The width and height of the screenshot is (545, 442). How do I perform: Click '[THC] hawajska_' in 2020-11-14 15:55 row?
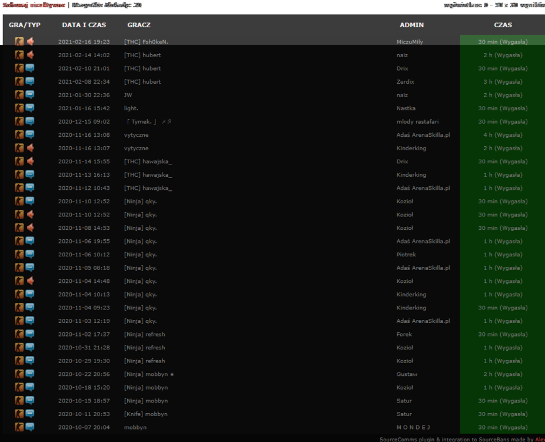click(148, 161)
